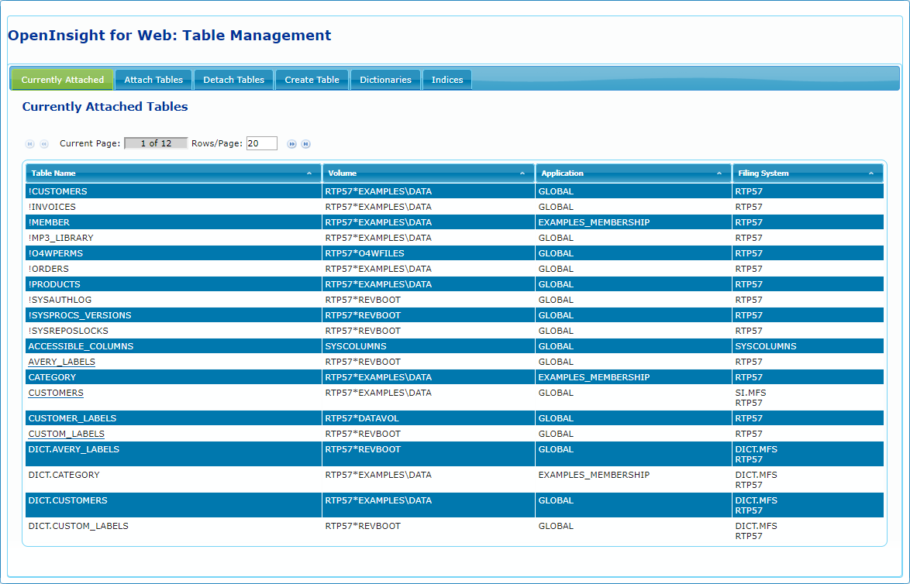
Task: Click the Application column header
Action: (x=633, y=173)
